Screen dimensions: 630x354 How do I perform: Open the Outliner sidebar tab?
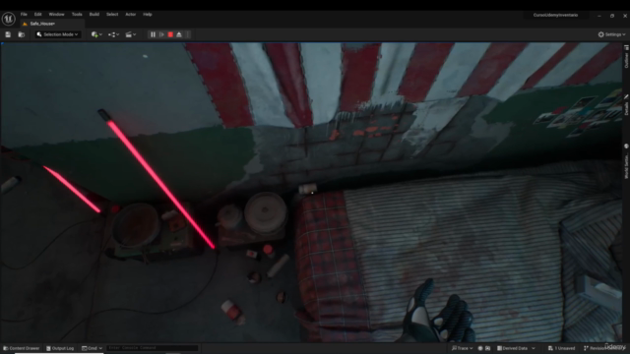626,57
